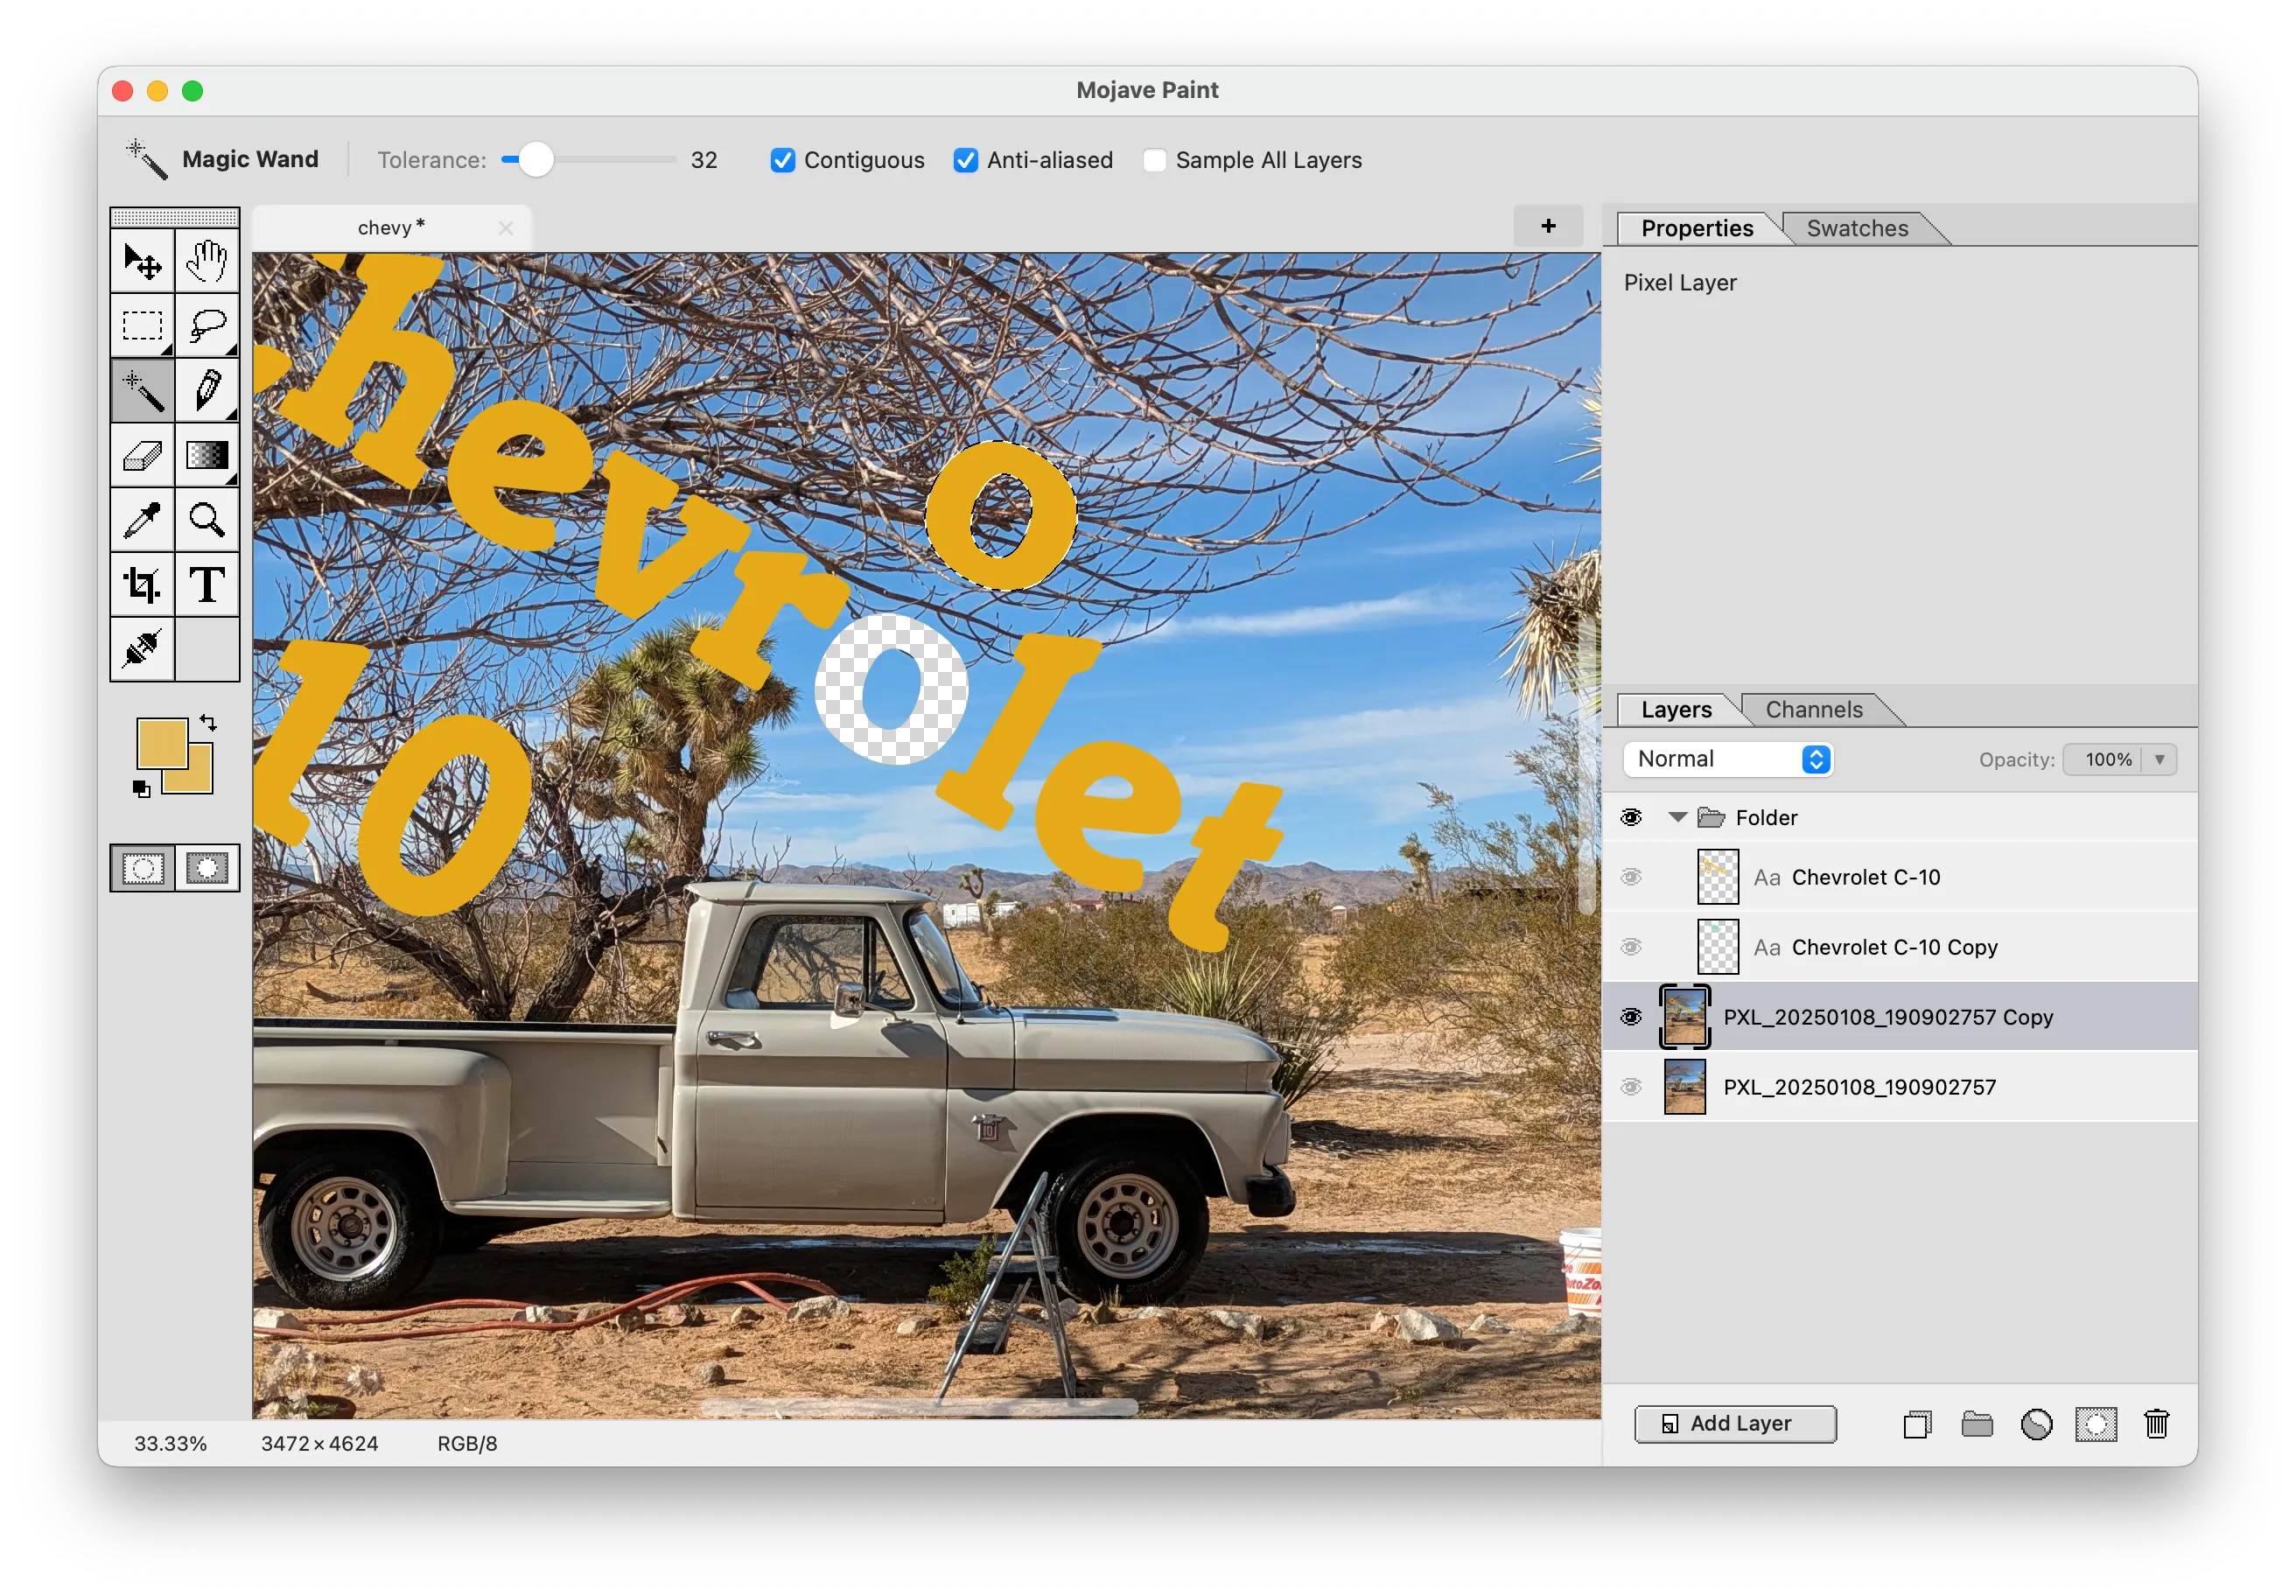
Task: Select the Hand pan tool
Action: (x=207, y=261)
